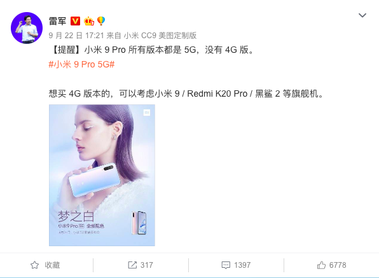
Task: Open the 9月22日 17:21 timestamp link
Action: (x=76, y=36)
